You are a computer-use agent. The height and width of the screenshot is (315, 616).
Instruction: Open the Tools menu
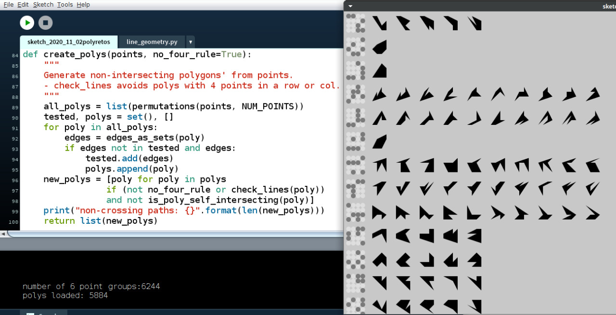point(64,4)
